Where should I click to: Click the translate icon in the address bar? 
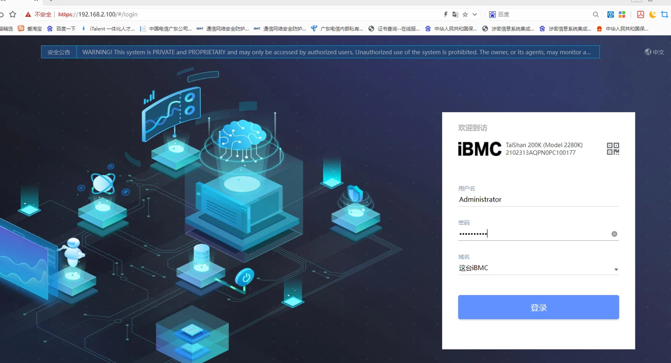[x=455, y=15]
